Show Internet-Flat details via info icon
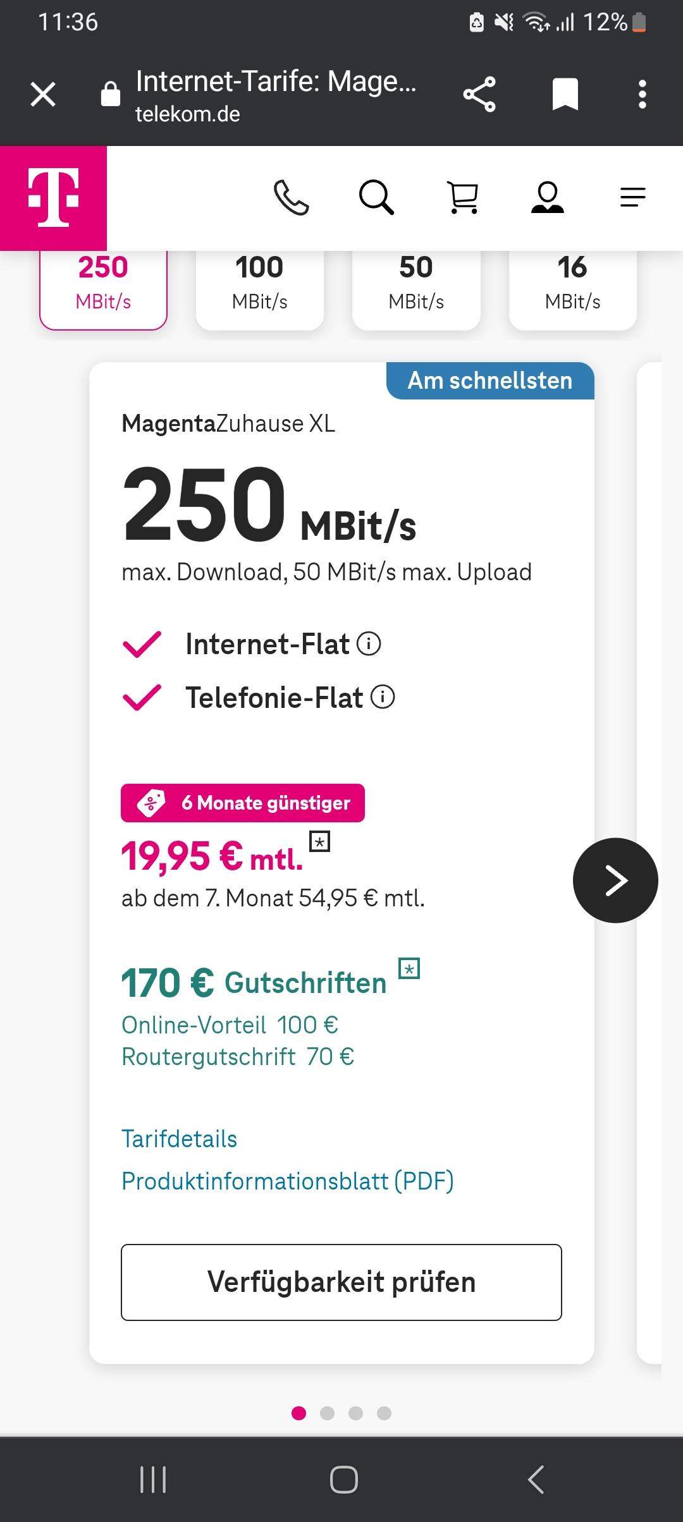The width and height of the screenshot is (683, 1522). coord(369,644)
